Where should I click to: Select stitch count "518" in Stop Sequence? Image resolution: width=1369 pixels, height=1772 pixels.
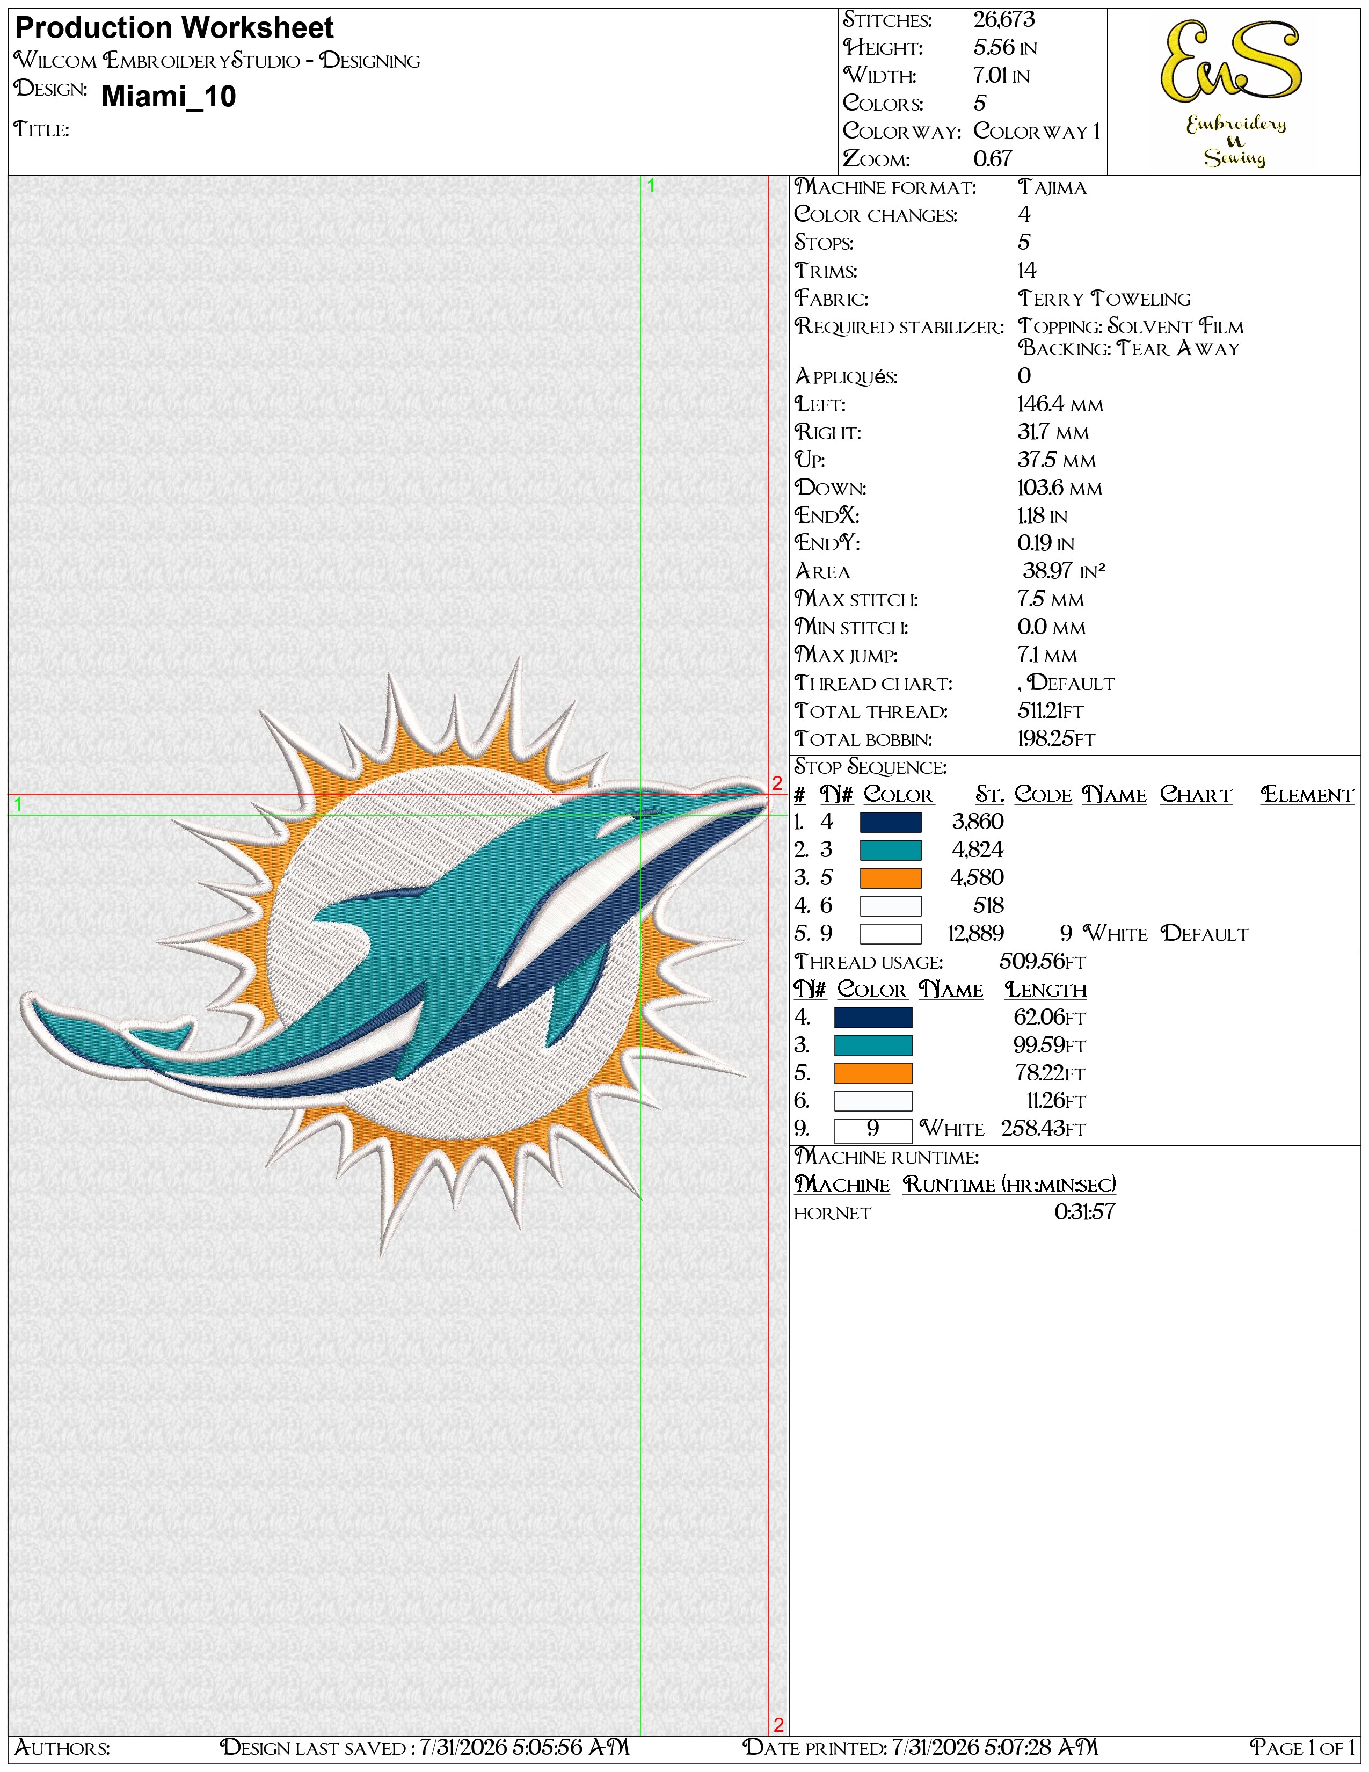click(x=988, y=905)
